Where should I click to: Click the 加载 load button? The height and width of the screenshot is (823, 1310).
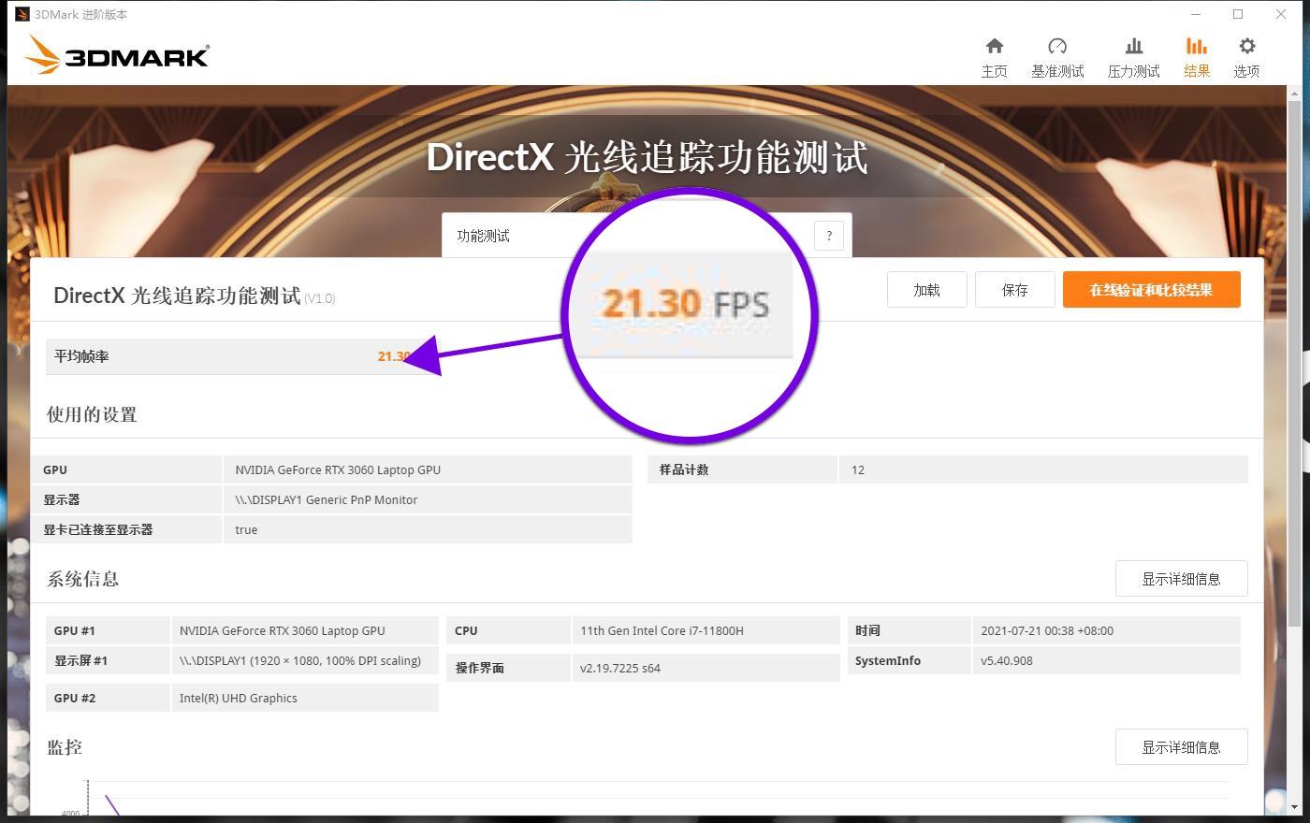point(926,290)
